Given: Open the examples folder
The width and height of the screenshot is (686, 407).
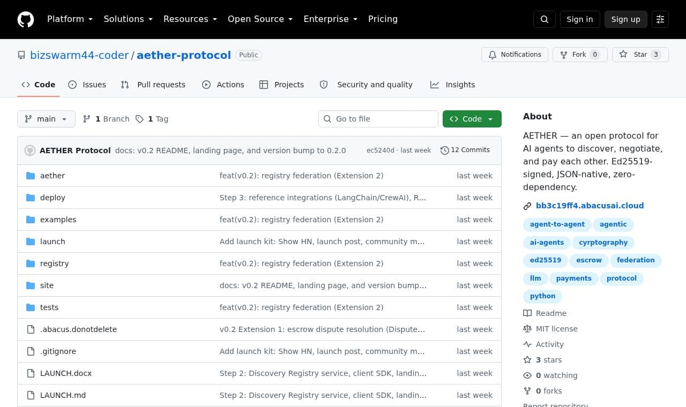Looking at the screenshot, I should 58,220.
